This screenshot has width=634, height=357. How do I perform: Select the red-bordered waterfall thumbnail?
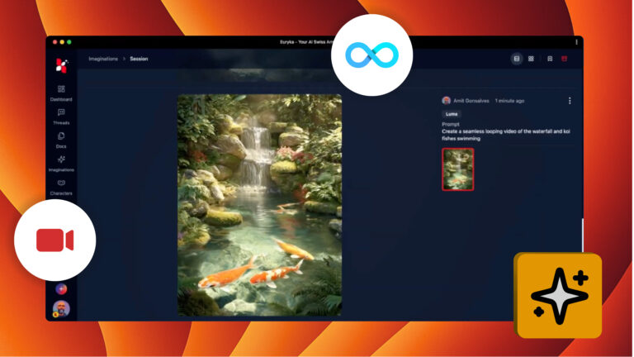pyautogui.click(x=457, y=169)
